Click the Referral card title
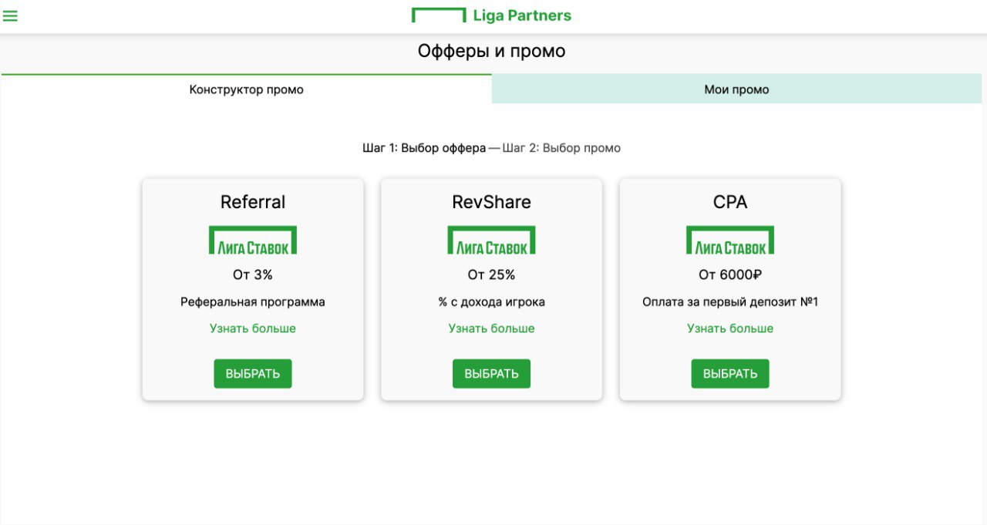 253,202
